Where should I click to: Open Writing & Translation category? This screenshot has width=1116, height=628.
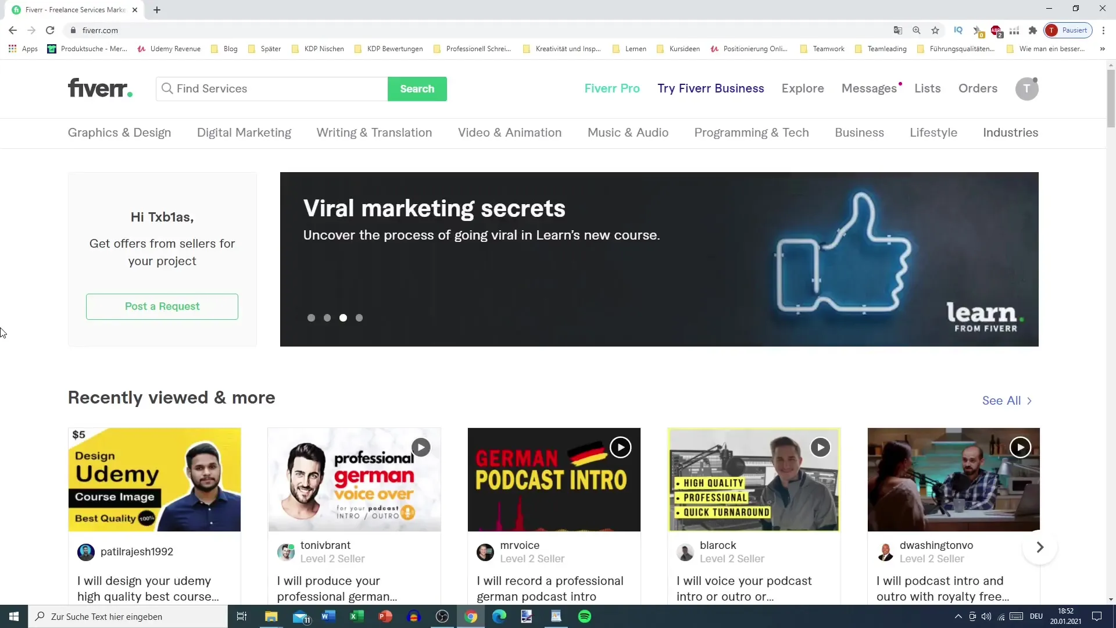click(374, 133)
